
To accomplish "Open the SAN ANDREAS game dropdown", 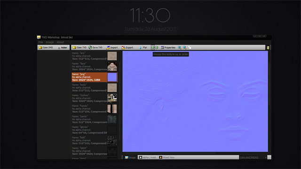I will 253,158.
